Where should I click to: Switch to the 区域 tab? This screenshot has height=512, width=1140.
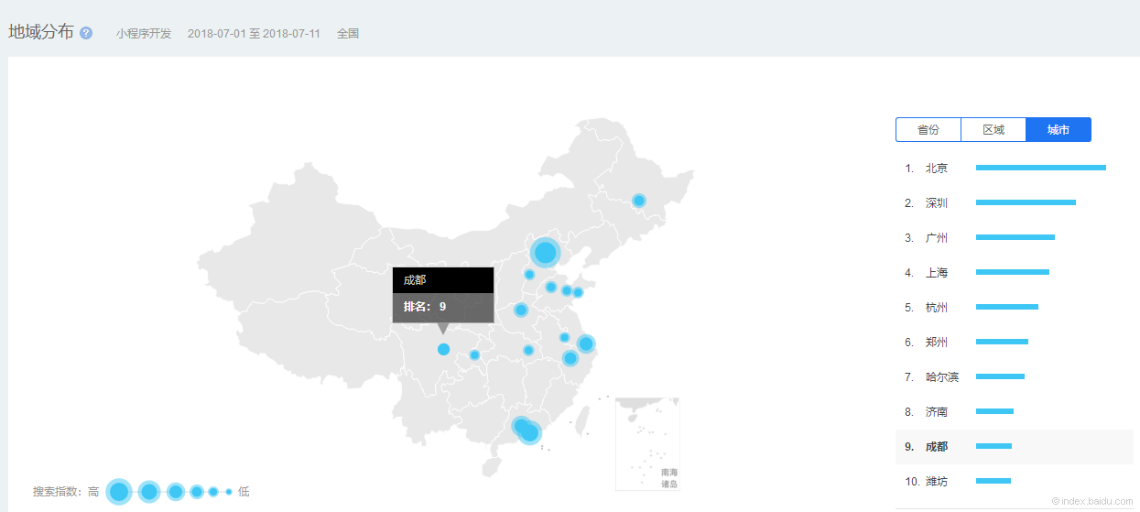993,130
